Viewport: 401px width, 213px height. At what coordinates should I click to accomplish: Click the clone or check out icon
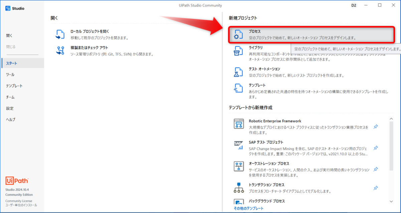point(60,50)
